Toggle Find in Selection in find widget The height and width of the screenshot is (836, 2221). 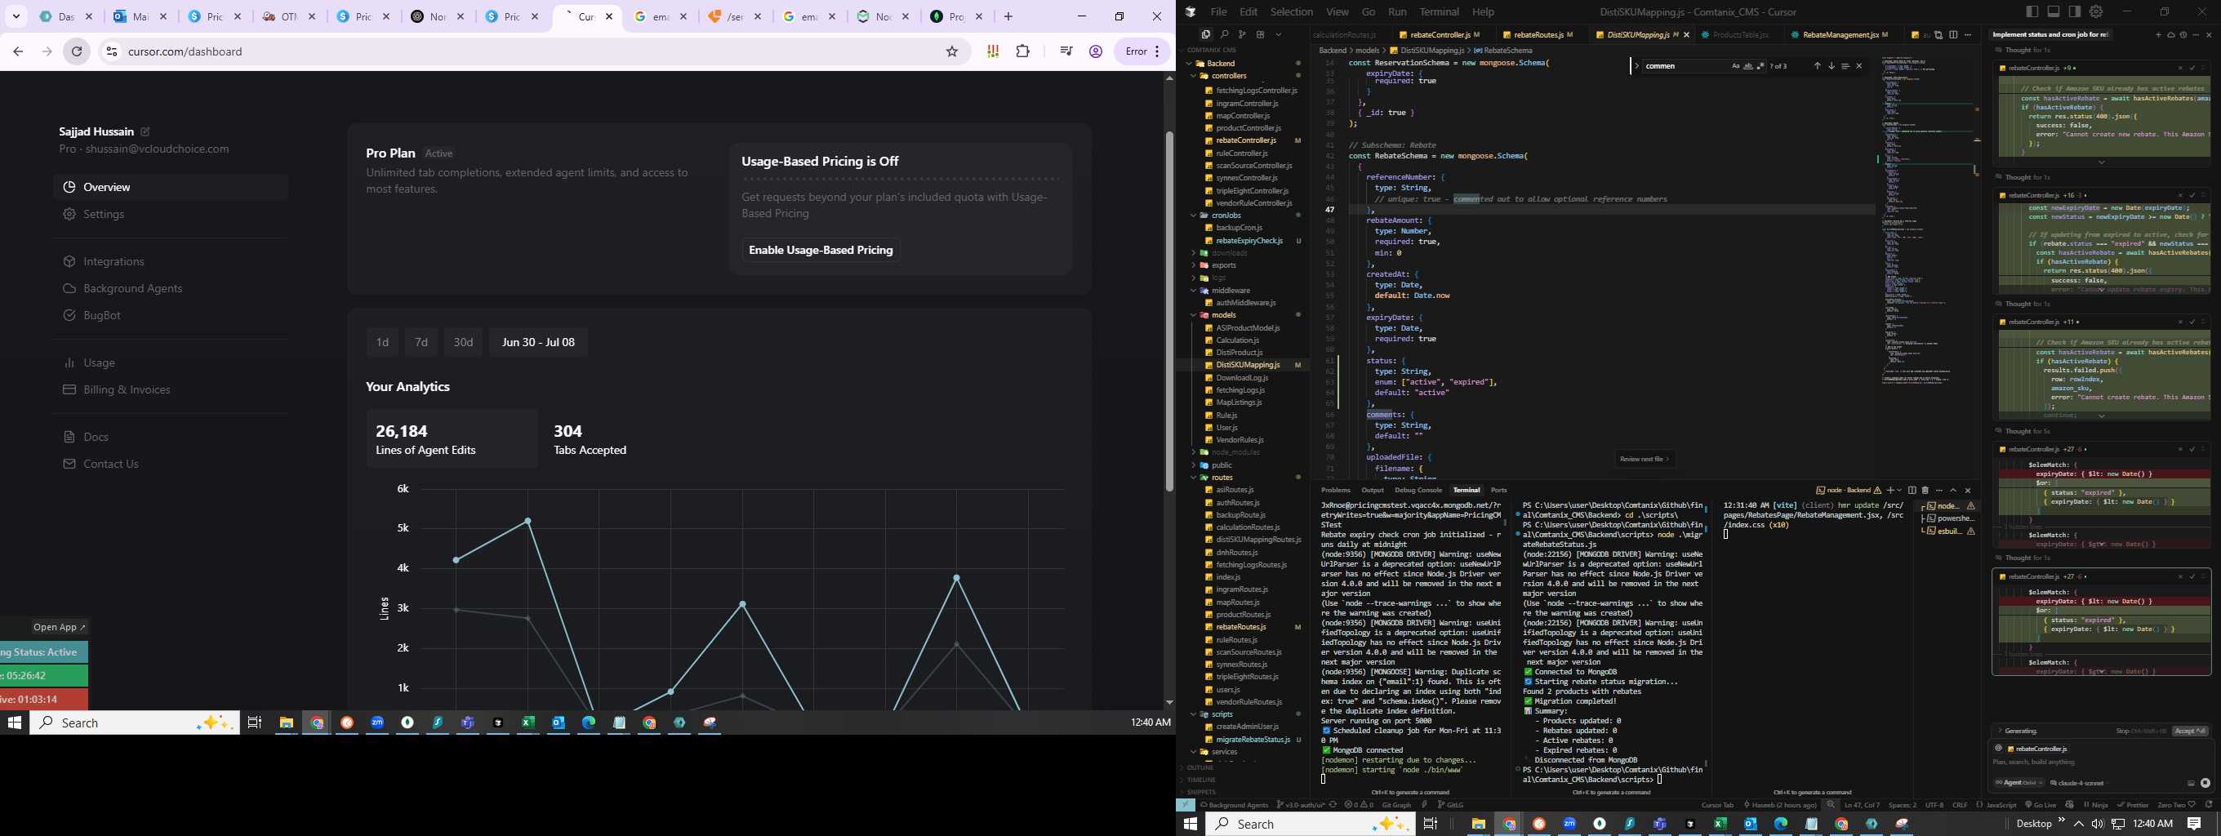coord(1845,66)
